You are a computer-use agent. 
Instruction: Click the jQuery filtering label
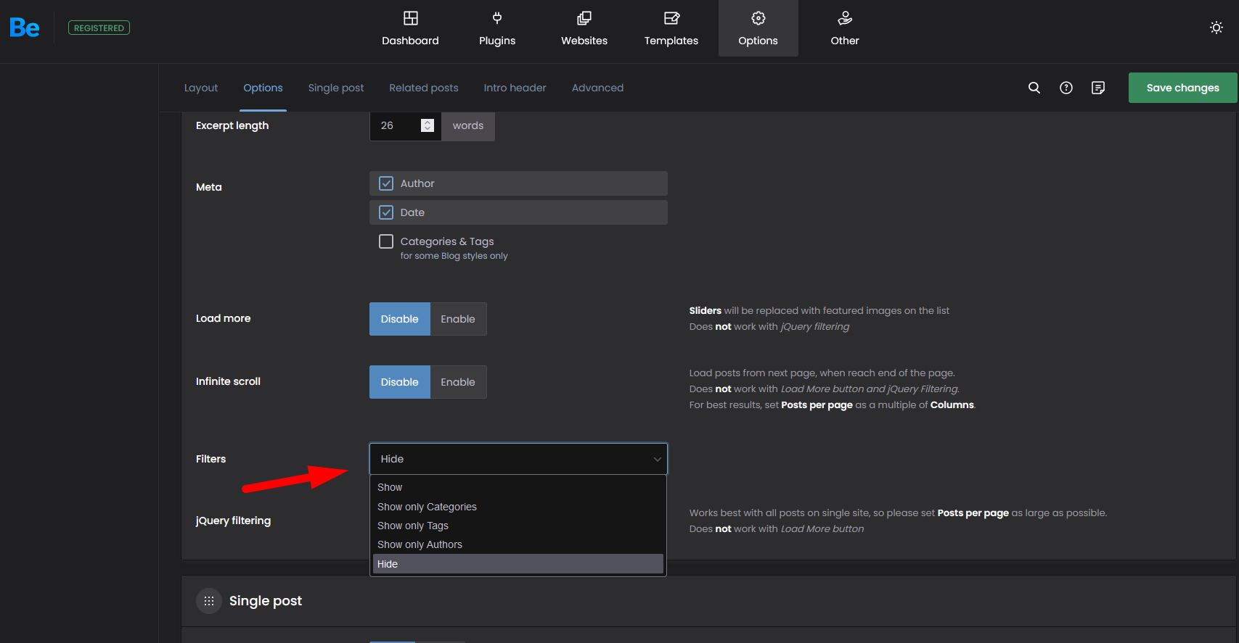[233, 520]
